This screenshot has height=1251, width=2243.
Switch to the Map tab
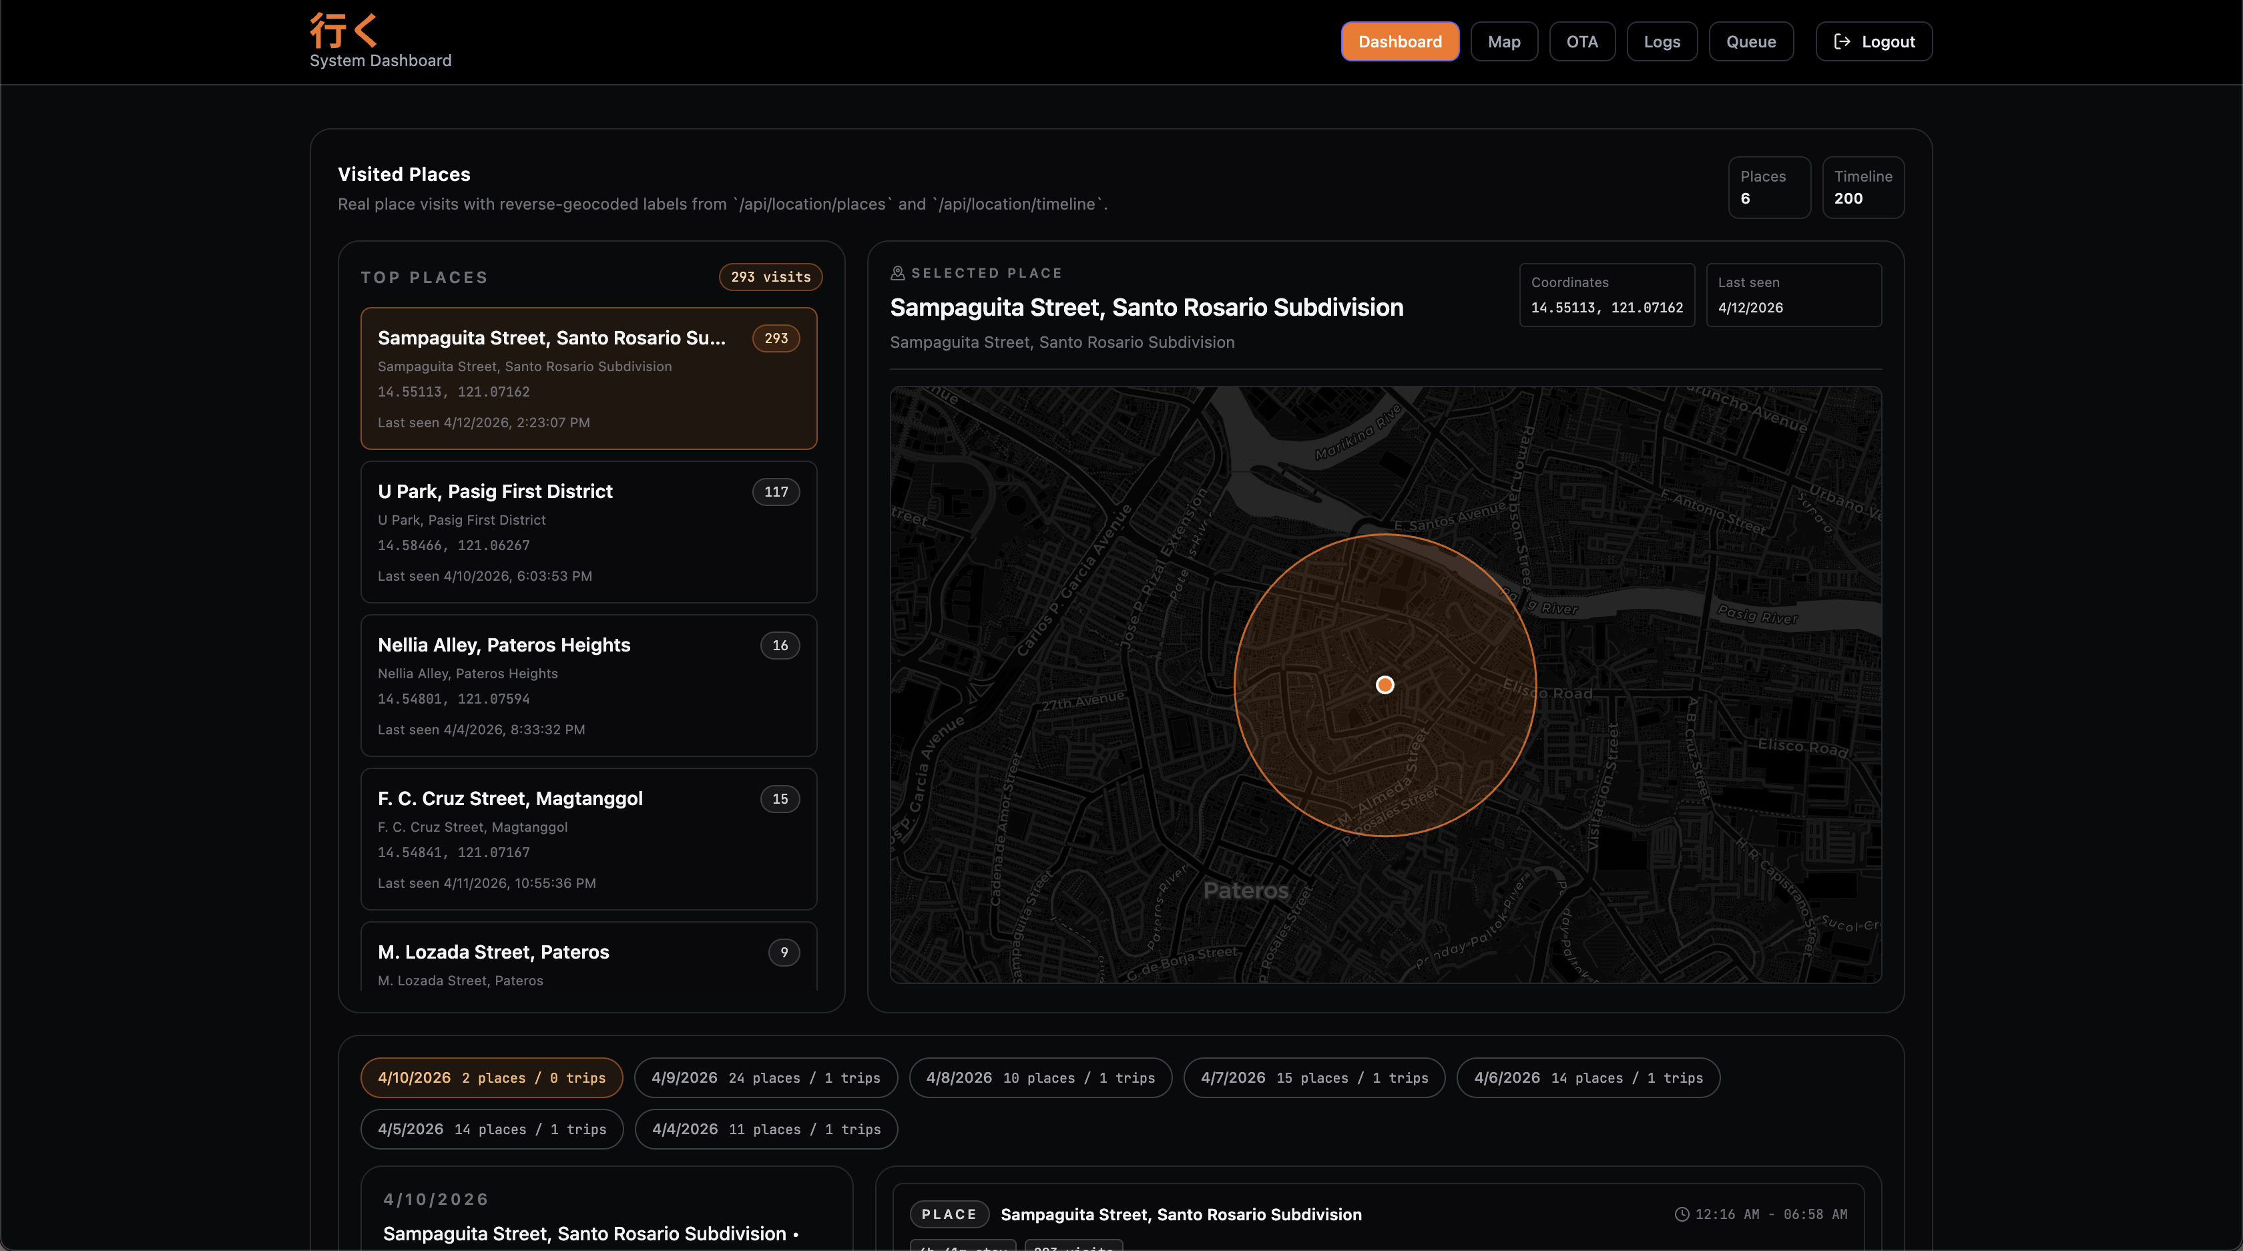[1504, 42]
